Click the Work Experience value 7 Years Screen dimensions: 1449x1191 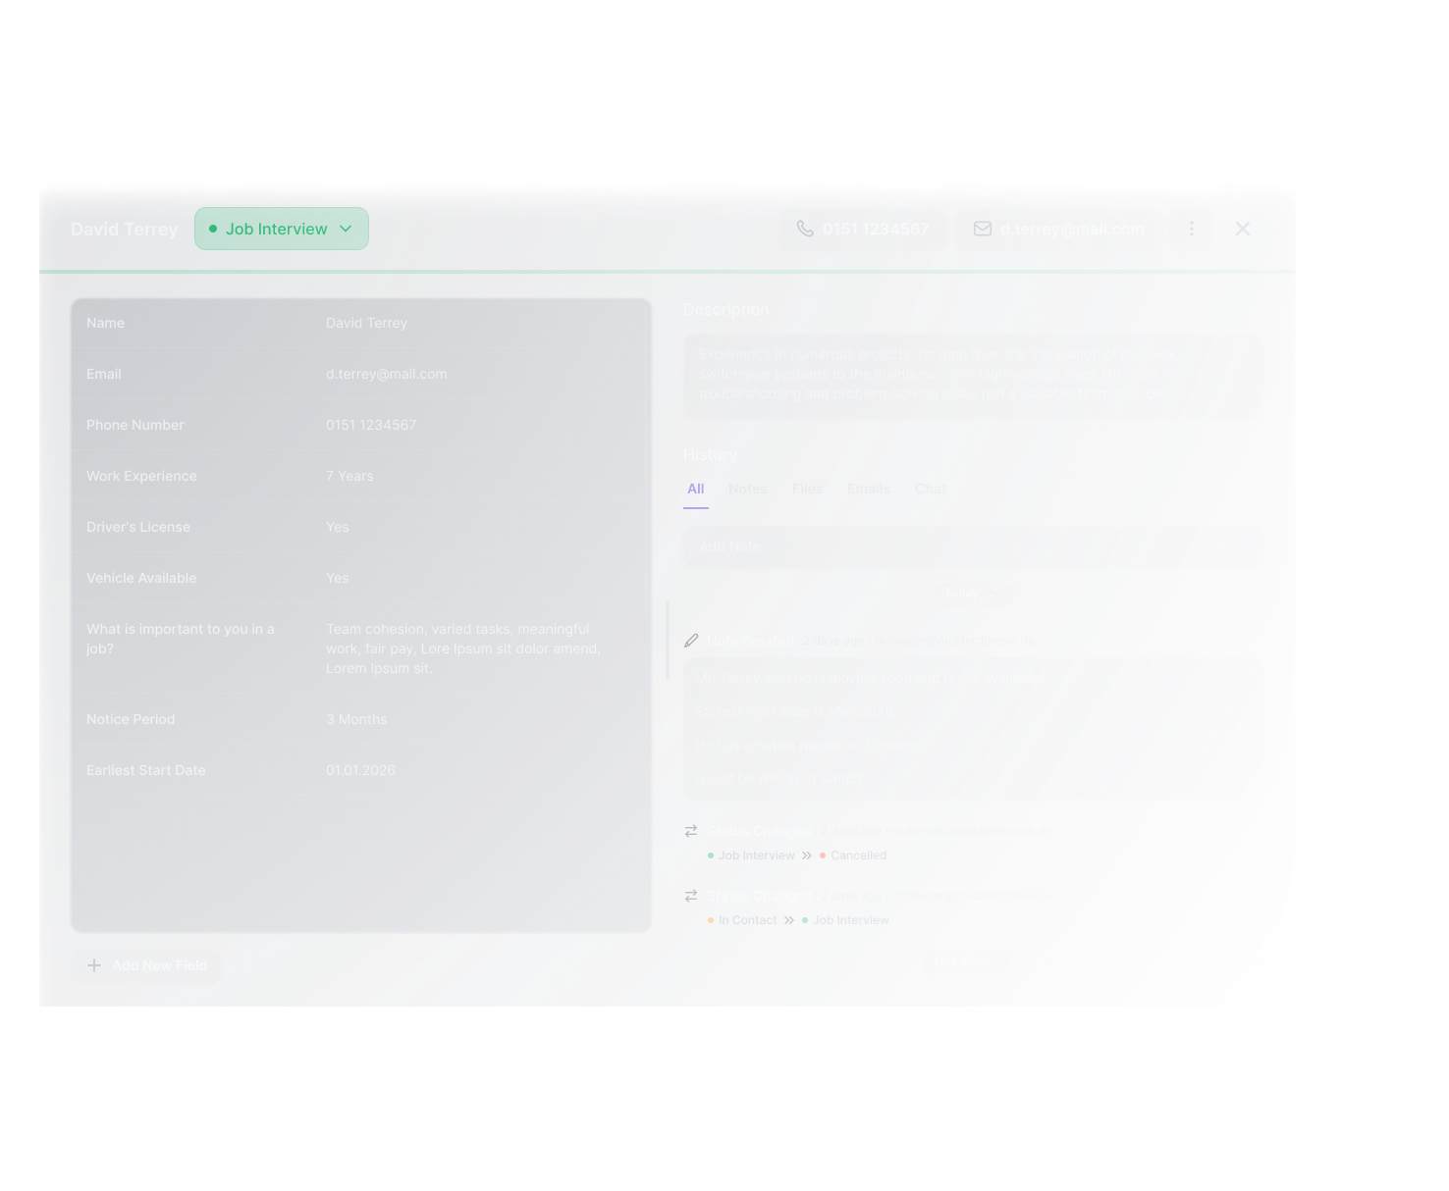pos(349,476)
